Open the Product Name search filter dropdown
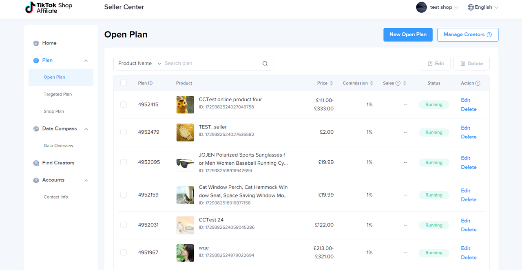This screenshot has width=522, height=270. point(139,64)
